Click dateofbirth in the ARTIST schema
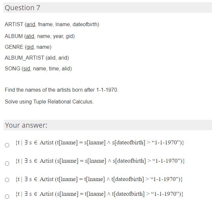Image resolution: width=212 pixels, height=202 pixels. (85, 25)
